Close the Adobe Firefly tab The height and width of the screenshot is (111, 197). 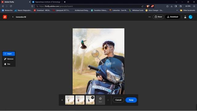click(30, 2)
